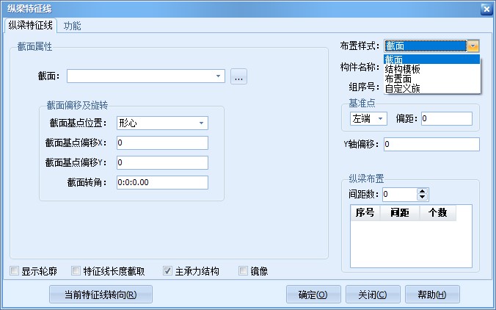Decrease 间距数 with the down spinner arrow
The width and height of the screenshot is (496, 310).
point(422,198)
